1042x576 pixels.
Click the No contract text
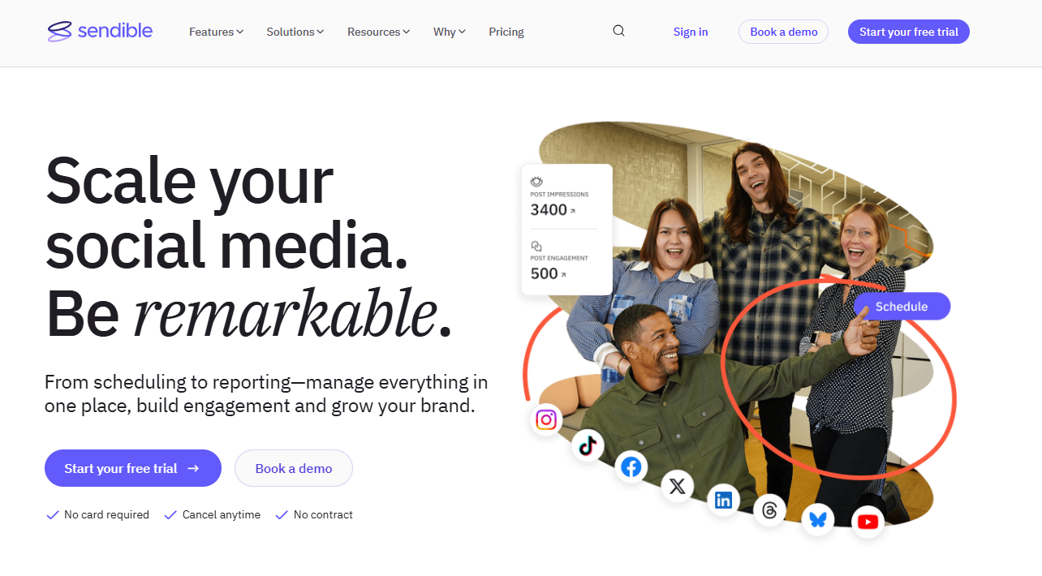pos(323,514)
